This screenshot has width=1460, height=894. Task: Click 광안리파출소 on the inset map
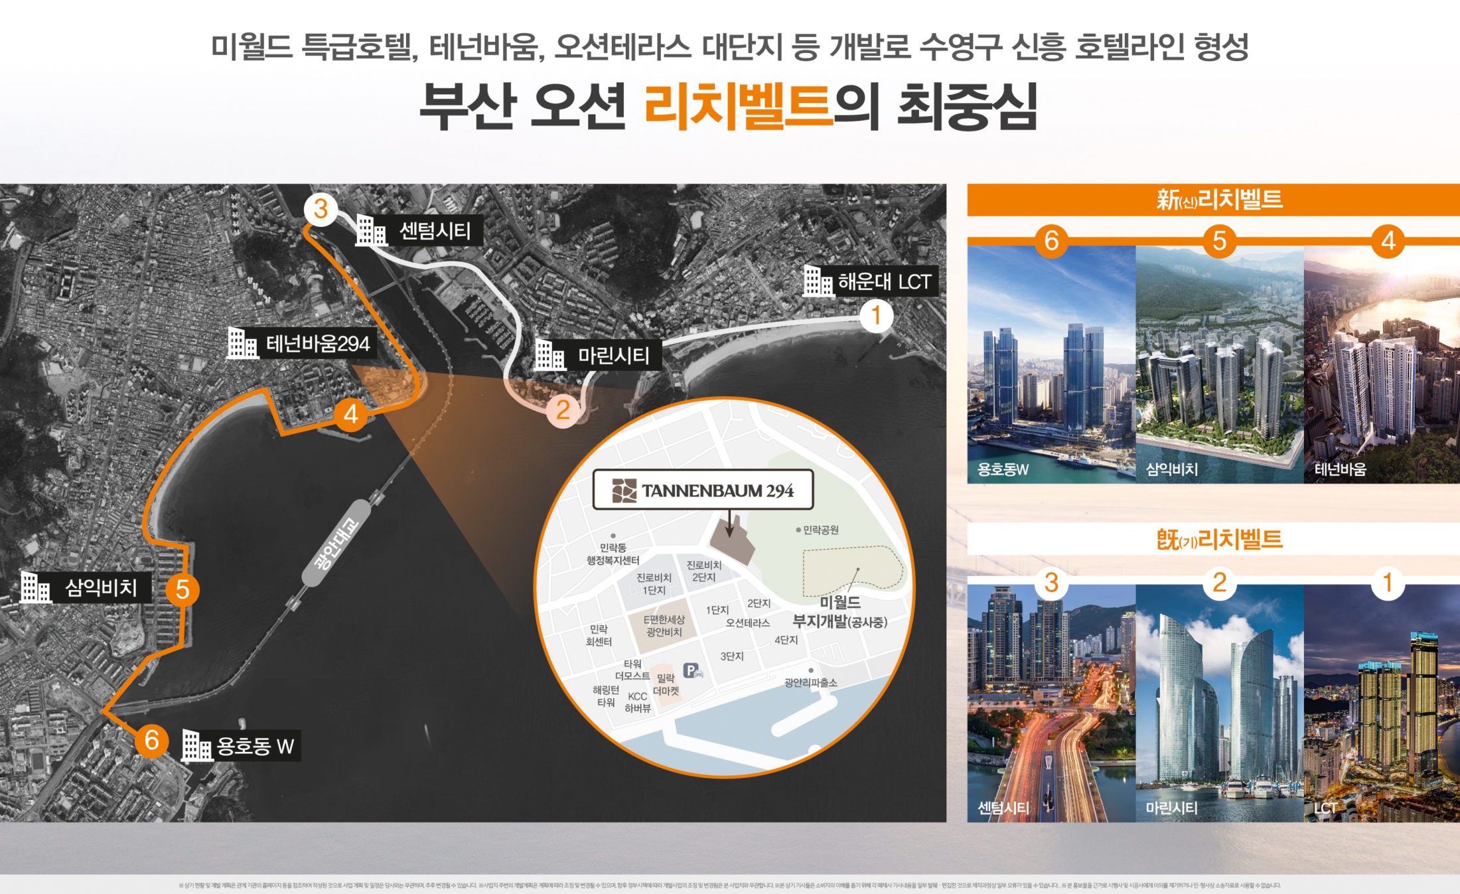tap(810, 682)
